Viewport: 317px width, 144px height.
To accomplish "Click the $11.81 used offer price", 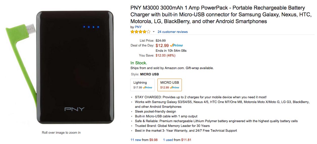I will (x=186, y=140).
